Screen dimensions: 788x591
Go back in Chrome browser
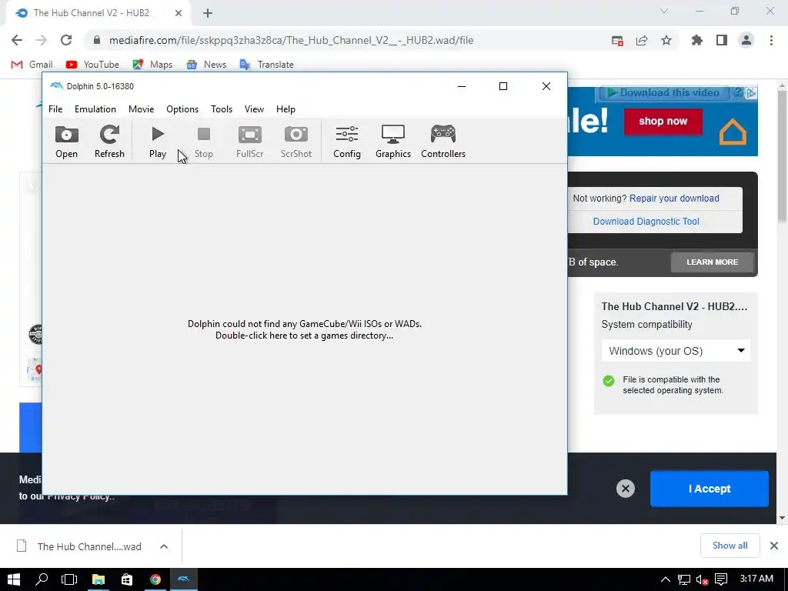pyautogui.click(x=17, y=40)
